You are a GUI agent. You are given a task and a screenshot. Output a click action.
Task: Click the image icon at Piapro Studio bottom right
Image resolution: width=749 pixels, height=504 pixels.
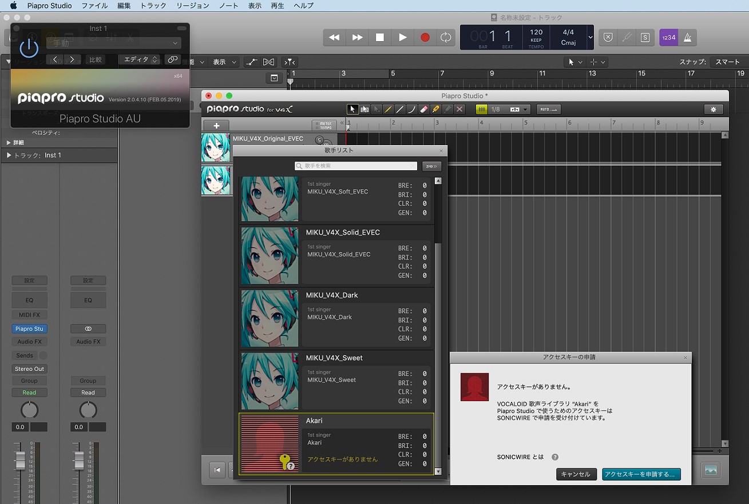point(711,470)
